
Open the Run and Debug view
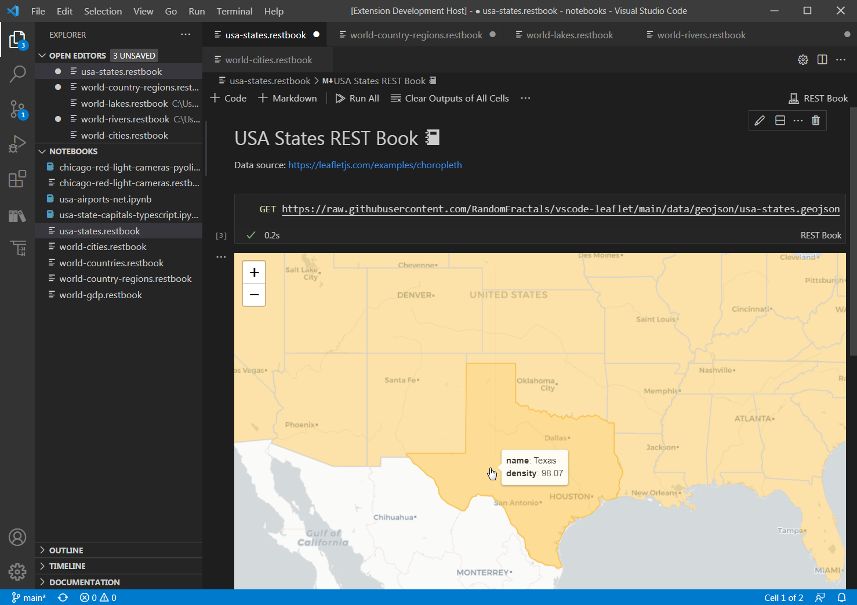click(17, 143)
